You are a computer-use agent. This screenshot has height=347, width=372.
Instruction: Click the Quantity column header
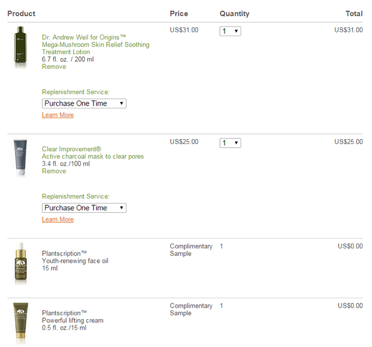point(234,14)
